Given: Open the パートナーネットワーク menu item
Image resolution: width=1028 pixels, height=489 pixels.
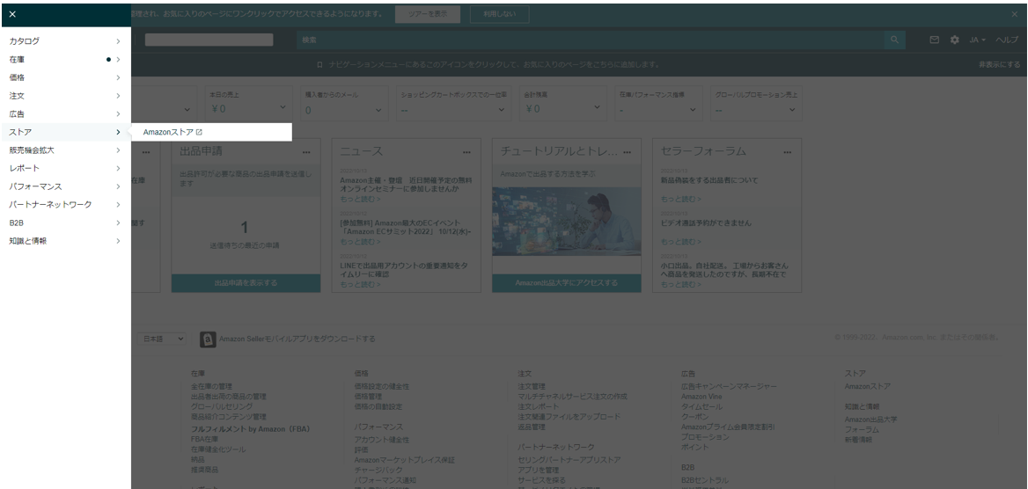Looking at the screenshot, I should (65, 205).
